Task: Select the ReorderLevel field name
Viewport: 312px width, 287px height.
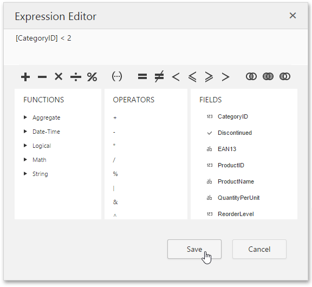Action: (236, 214)
